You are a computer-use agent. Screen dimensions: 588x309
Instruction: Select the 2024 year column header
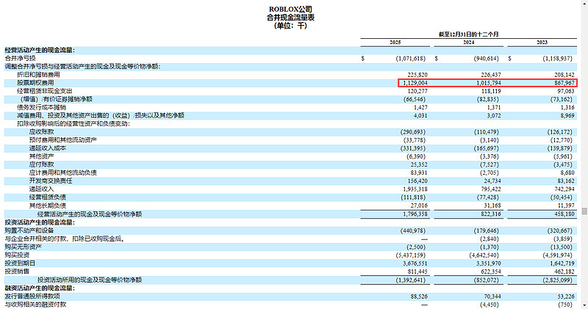point(468,43)
